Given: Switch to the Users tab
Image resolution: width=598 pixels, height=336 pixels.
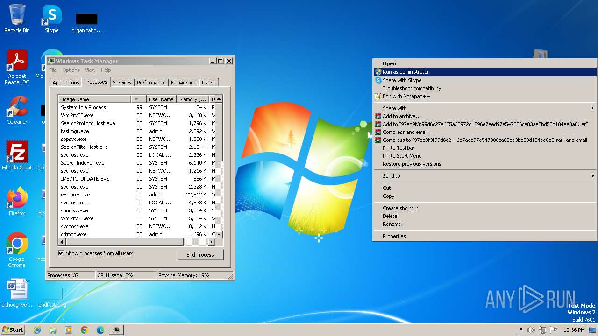Looking at the screenshot, I should [x=208, y=83].
